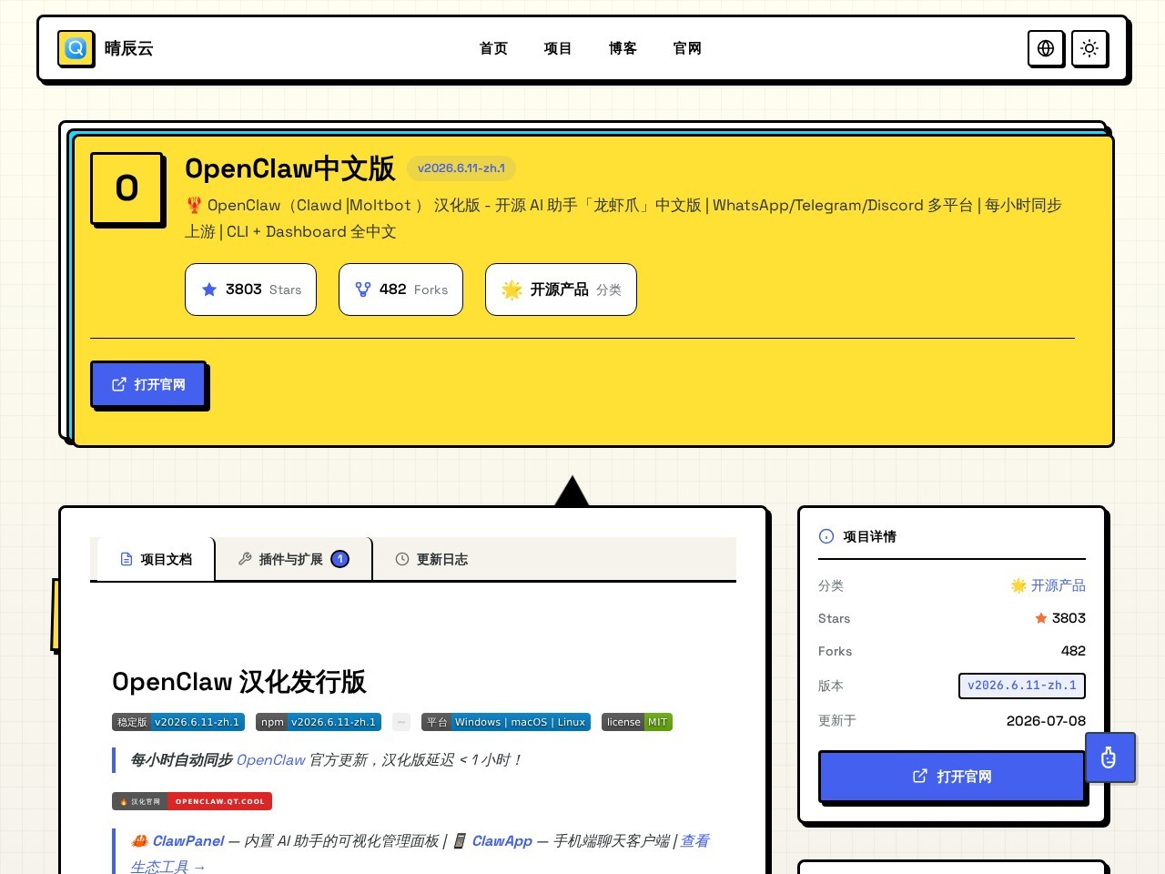This screenshot has width=1165, height=874.
Task: Open the language globe selector
Action: [1046, 48]
